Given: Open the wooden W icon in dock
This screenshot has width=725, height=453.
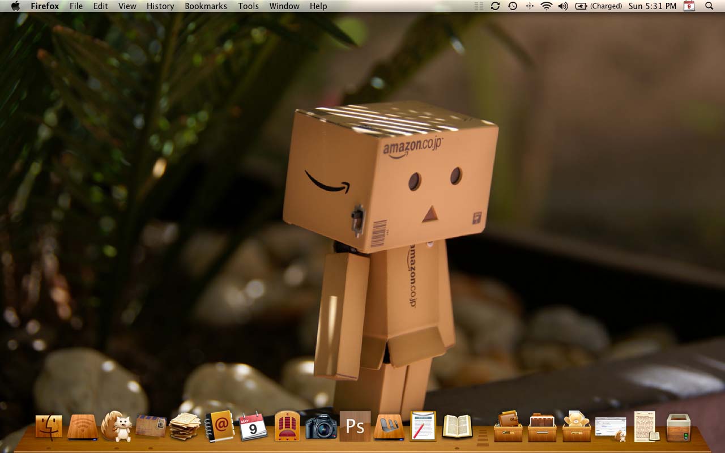Looking at the screenshot, I should coord(389,427).
